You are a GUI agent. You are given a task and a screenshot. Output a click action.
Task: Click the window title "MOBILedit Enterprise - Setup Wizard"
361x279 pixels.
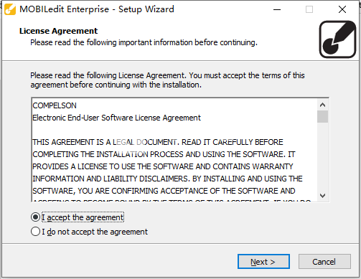pos(97,9)
